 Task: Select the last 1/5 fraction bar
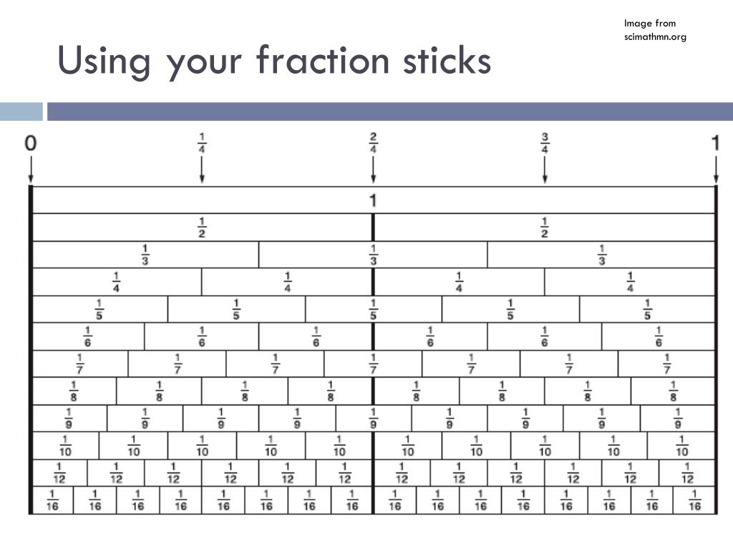click(x=647, y=309)
